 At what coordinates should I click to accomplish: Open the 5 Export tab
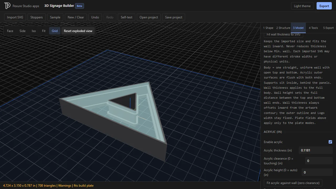(328, 28)
